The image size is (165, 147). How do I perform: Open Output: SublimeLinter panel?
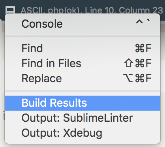(x=82, y=118)
